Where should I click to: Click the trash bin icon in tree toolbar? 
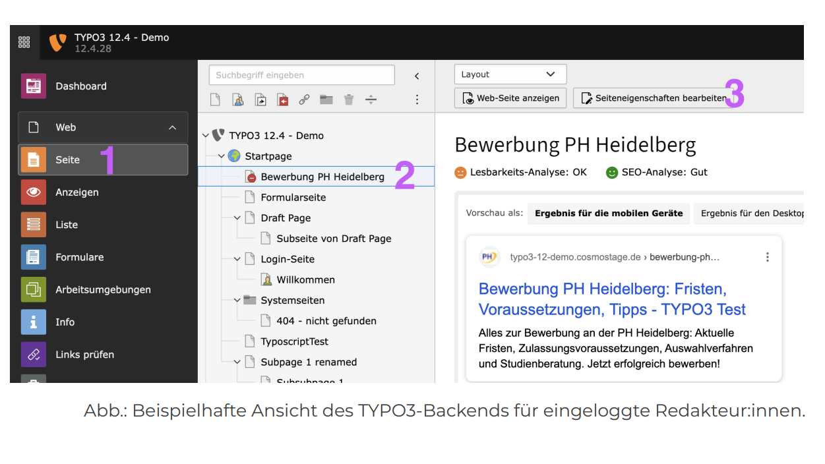pos(349,100)
